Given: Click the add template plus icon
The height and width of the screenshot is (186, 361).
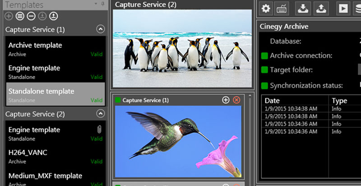Looking at the screenshot, I should 9,16.
